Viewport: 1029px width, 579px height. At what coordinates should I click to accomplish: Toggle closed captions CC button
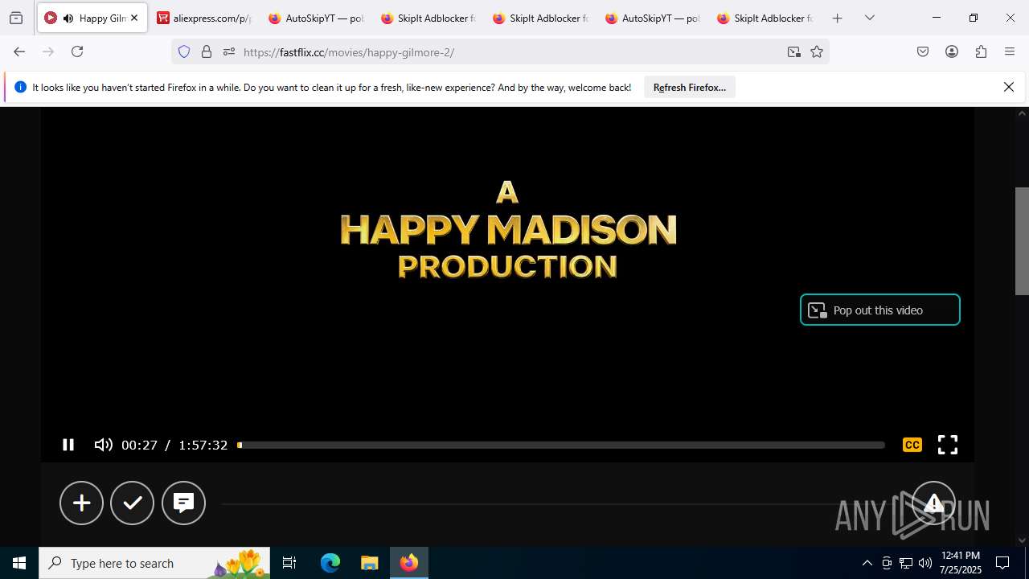point(912,445)
